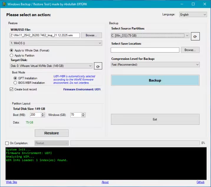Choose Apply to Partition option
The image size is (211, 187).
(x=12, y=55)
